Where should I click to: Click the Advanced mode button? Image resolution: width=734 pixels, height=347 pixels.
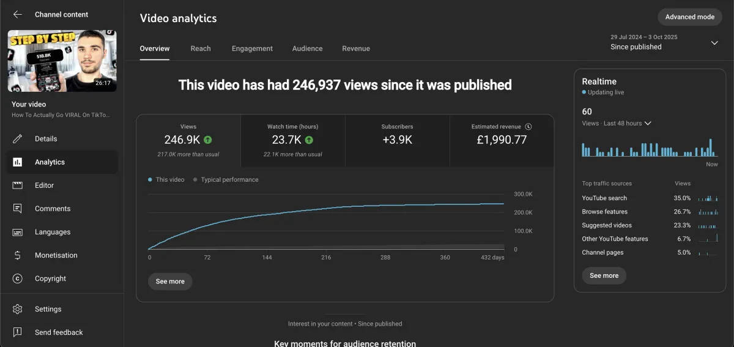click(x=690, y=17)
